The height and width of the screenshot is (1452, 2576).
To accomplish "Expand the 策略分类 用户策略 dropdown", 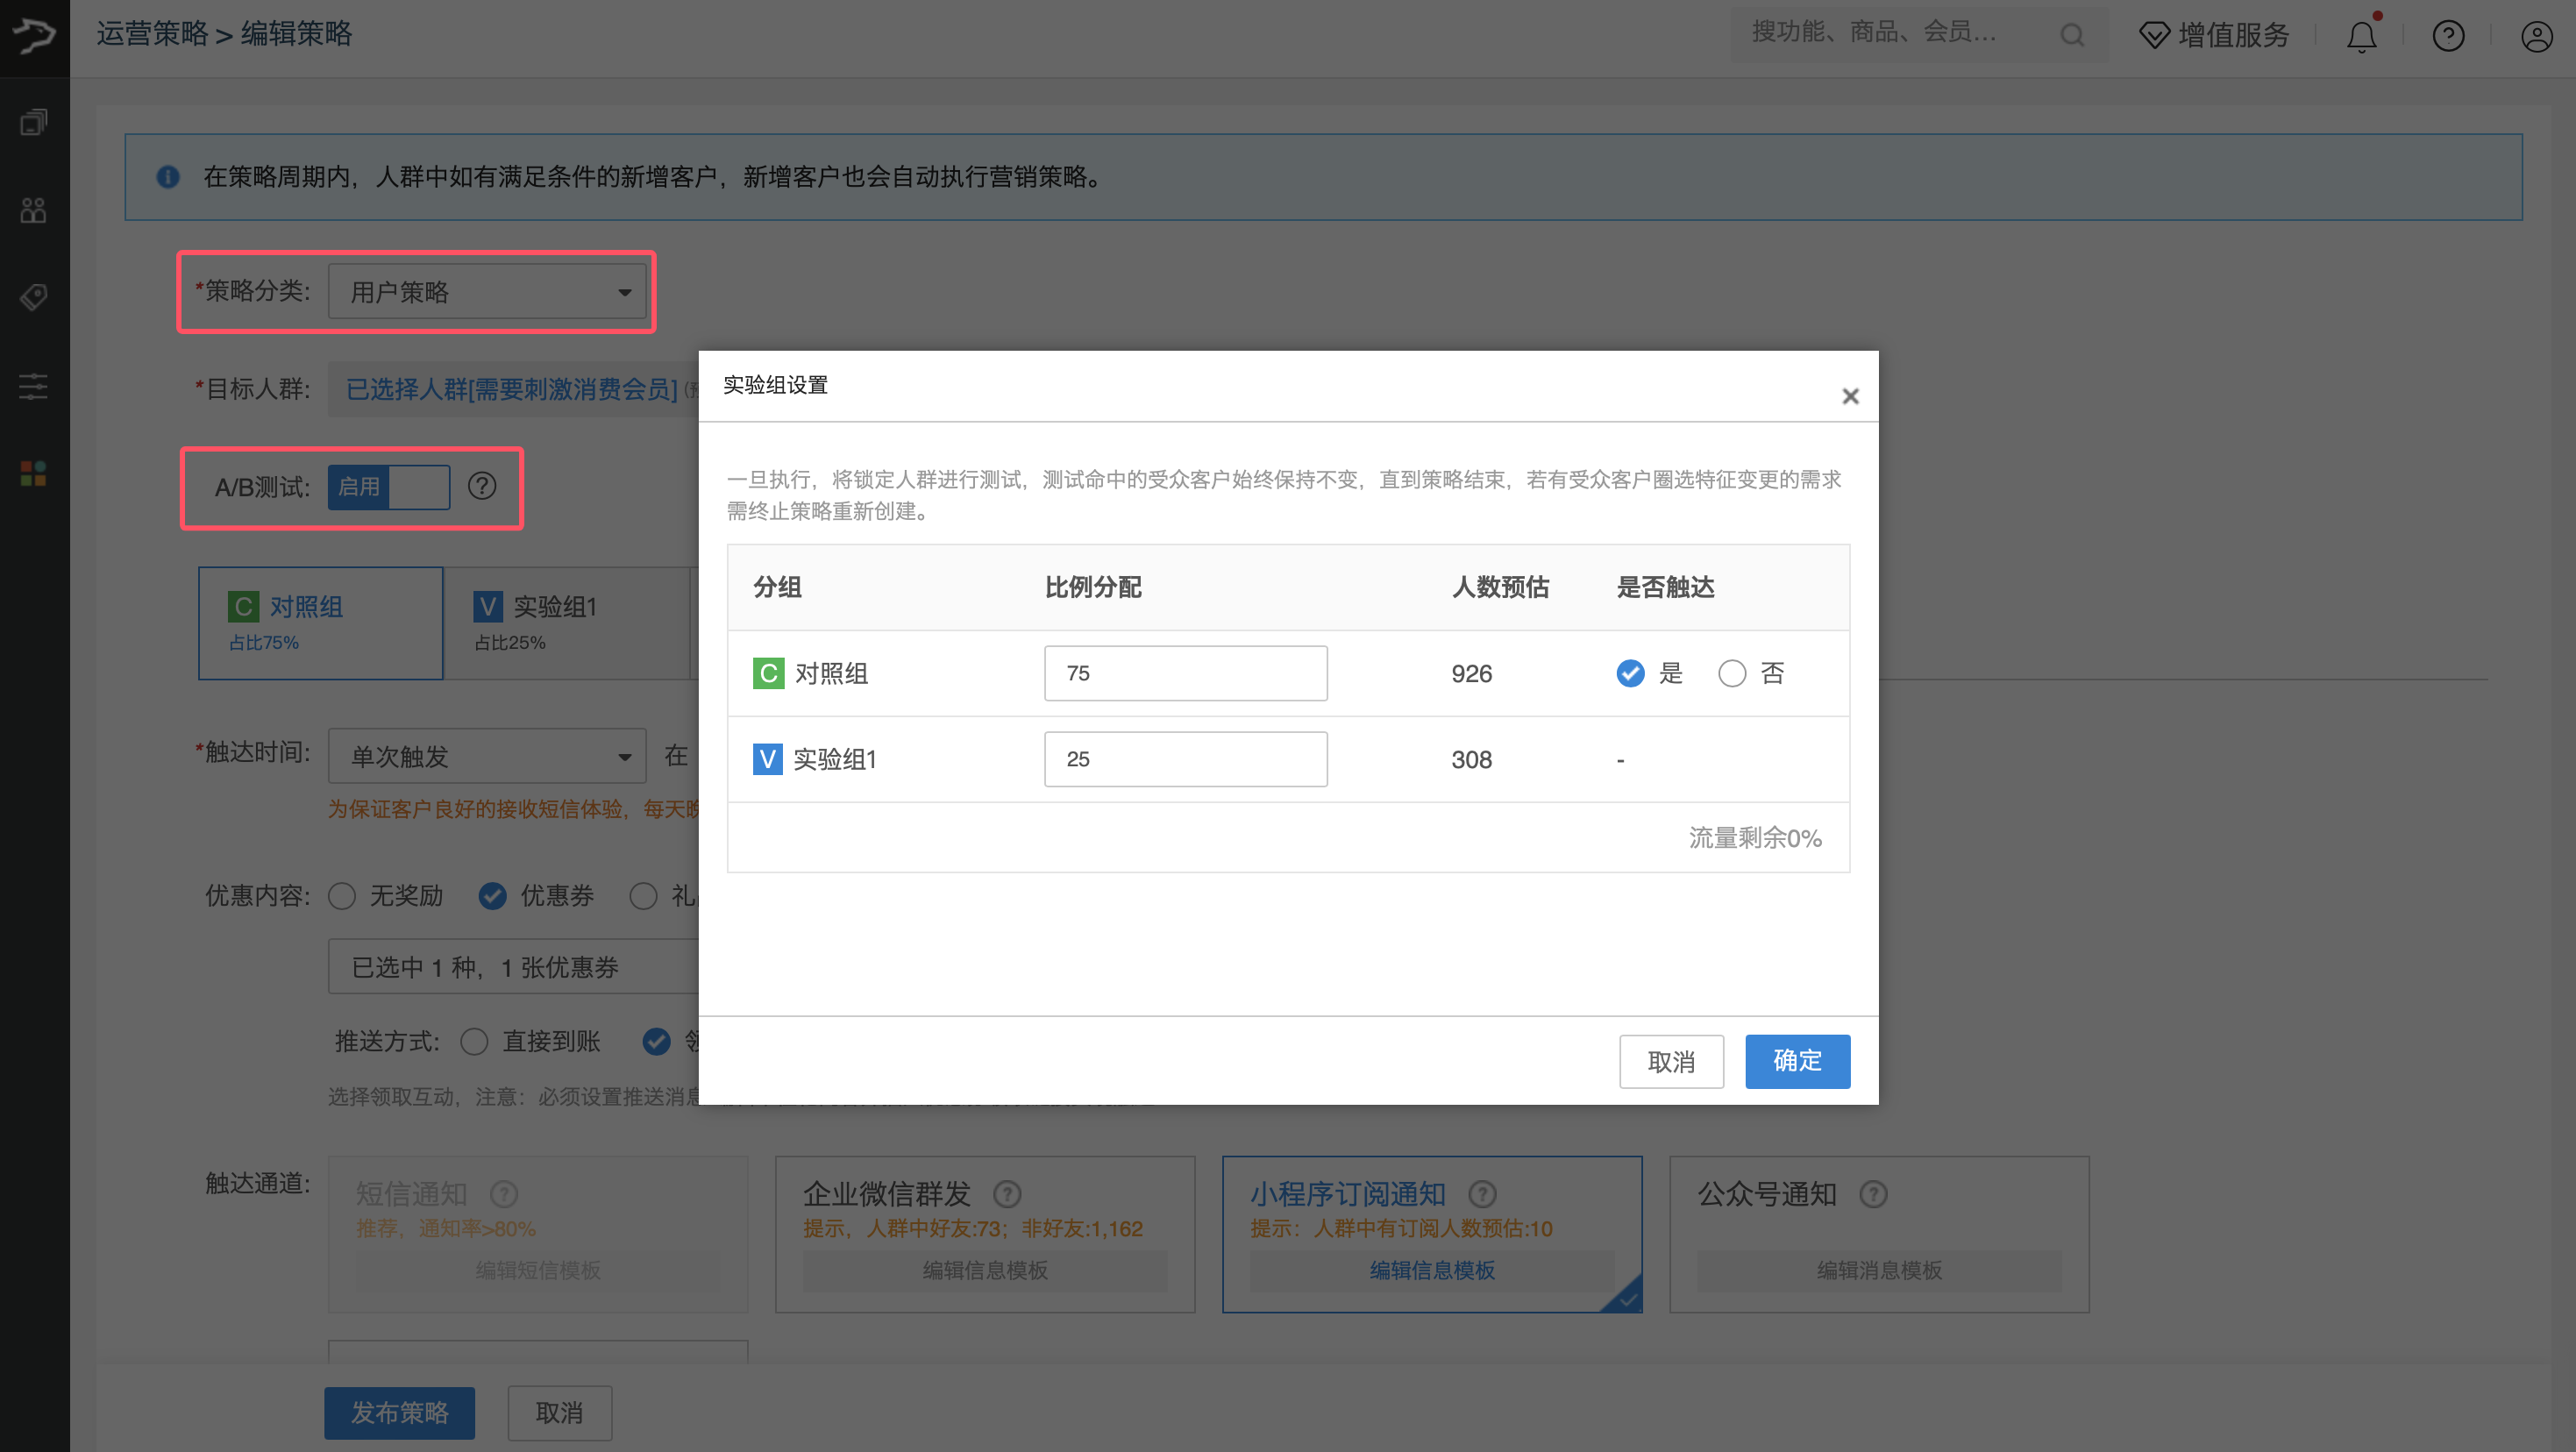I will tap(487, 292).
